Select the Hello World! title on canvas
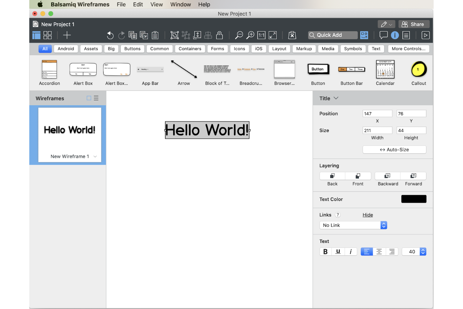 click(x=207, y=130)
